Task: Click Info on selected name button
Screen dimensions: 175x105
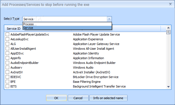Action: click(108, 98)
